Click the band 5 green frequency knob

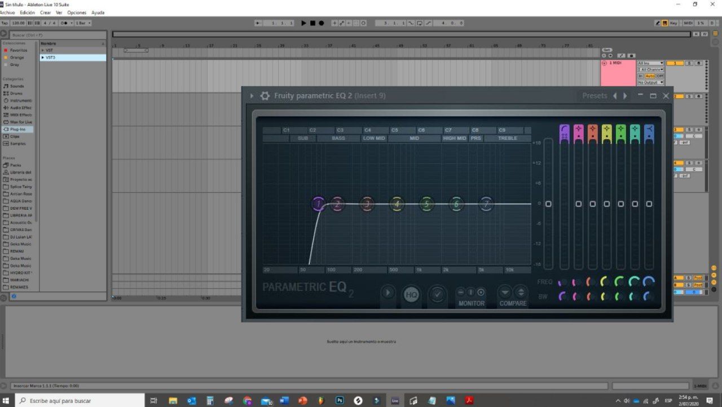pyautogui.click(x=620, y=281)
